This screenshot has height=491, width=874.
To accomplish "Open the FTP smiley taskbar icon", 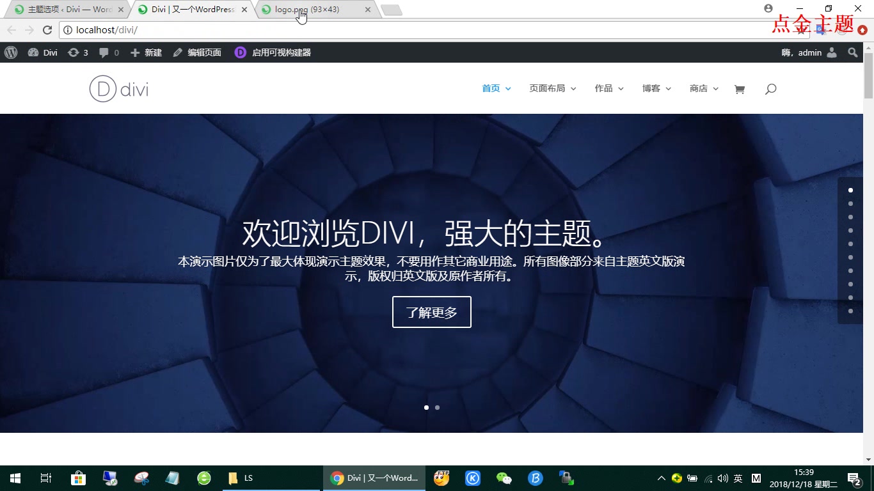I will 441,478.
